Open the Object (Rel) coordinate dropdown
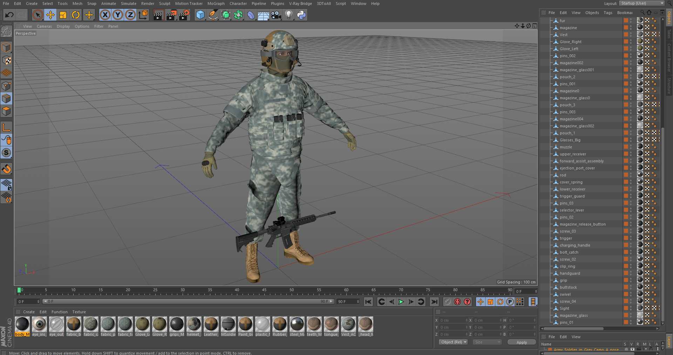This screenshot has height=355, width=673. [453, 342]
